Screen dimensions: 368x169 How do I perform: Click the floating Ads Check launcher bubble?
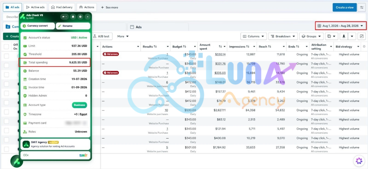pyautogui.click(x=17, y=161)
